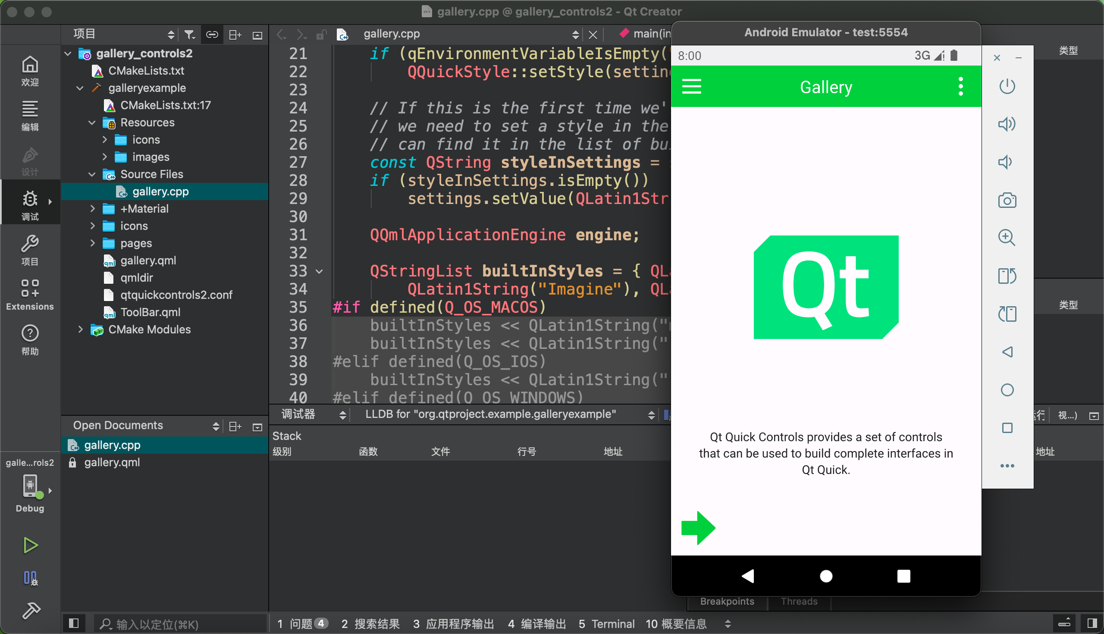Split the project panel
This screenshot has height=634, width=1104.
pyautogui.click(x=235, y=35)
